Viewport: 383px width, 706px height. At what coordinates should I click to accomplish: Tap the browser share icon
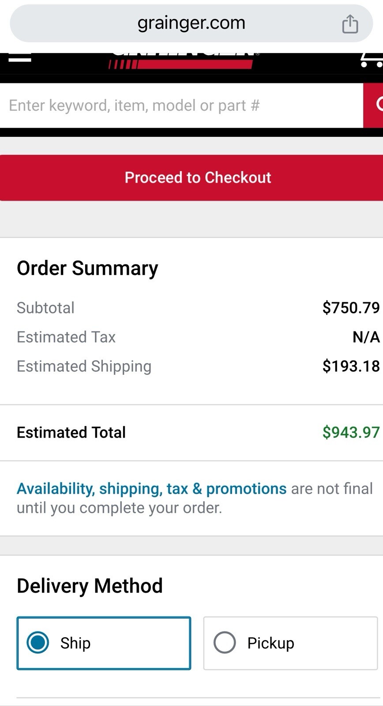[x=350, y=24]
